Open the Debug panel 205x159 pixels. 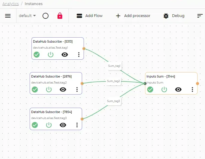[174, 16]
